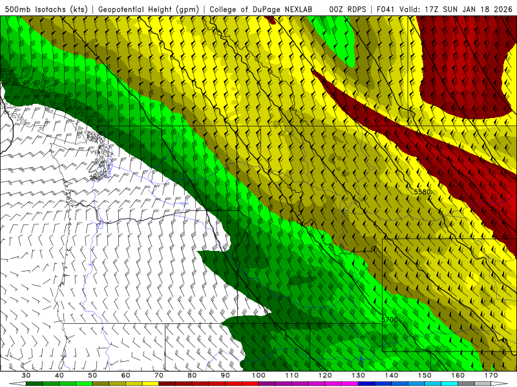Click the legend value '110'
The height and width of the screenshot is (387, 517).
tap(292, 375)
